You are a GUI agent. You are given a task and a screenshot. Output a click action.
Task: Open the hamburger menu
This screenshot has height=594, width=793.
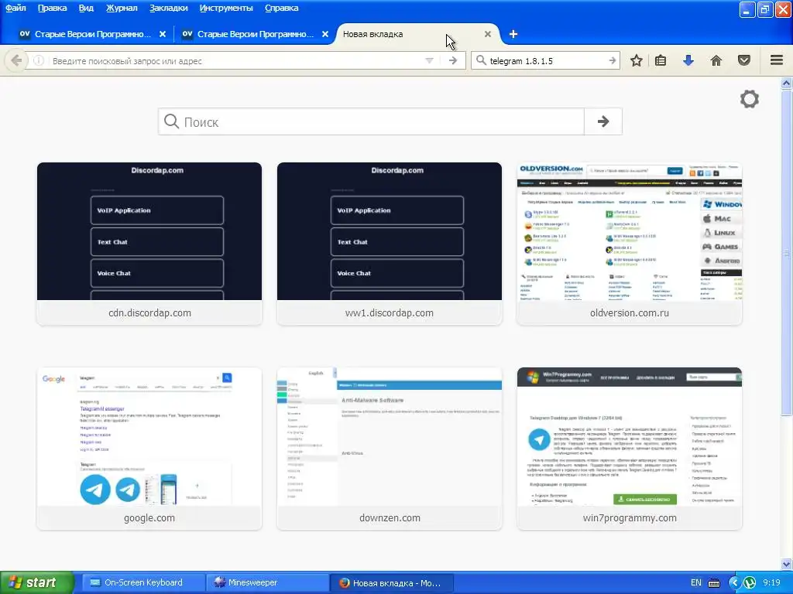click(x=777, y=60)
